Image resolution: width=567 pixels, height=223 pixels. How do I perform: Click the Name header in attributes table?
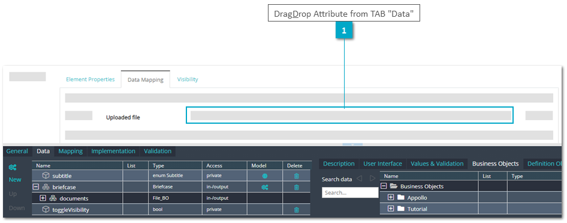tap(77, 166)
